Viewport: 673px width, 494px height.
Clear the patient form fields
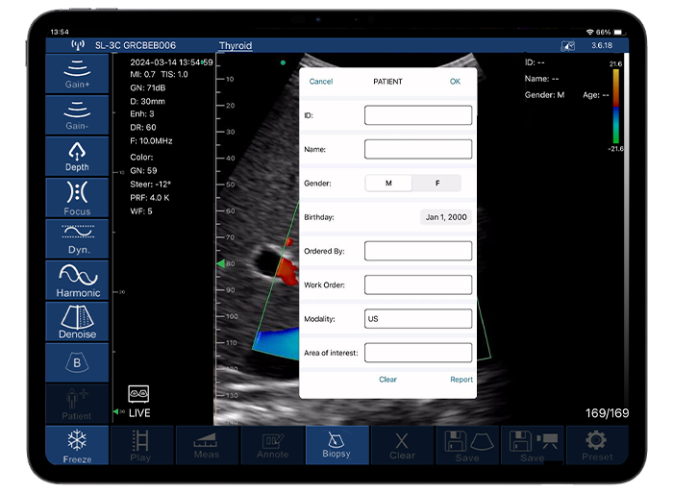pos(387,380)
